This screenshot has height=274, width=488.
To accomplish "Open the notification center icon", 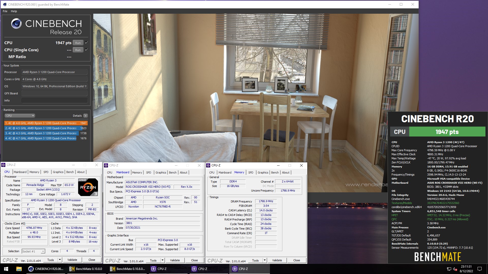I will pyautogui.click(x=480, y=269).
